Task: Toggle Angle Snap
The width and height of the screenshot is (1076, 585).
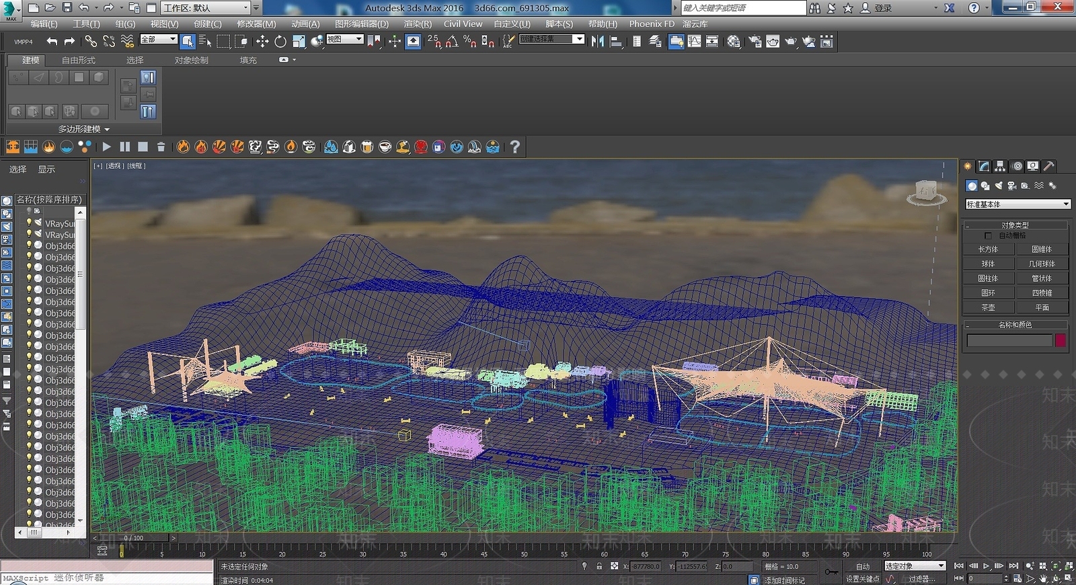Action: point(452,42)
